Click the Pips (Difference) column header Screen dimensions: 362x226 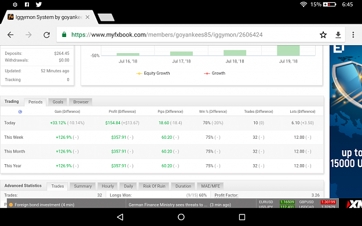tap(170, 112)
